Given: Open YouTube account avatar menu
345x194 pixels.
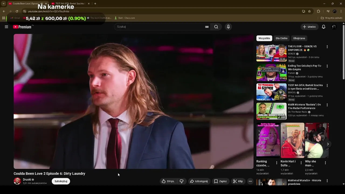Looking at the screenshot, I should pos(334,27).
